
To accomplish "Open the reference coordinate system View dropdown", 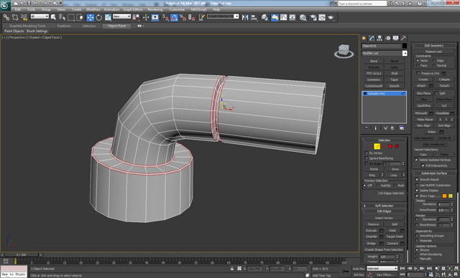I will coord(121,16).
